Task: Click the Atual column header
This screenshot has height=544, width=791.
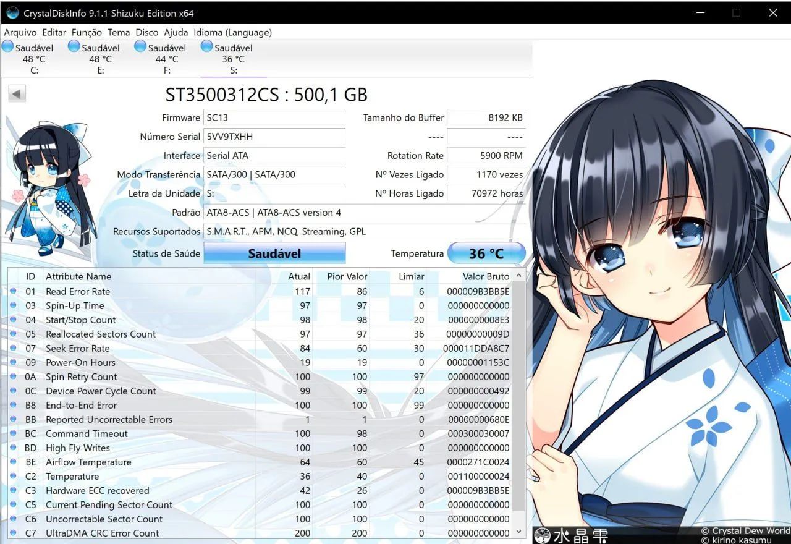Action: (299, 276)
